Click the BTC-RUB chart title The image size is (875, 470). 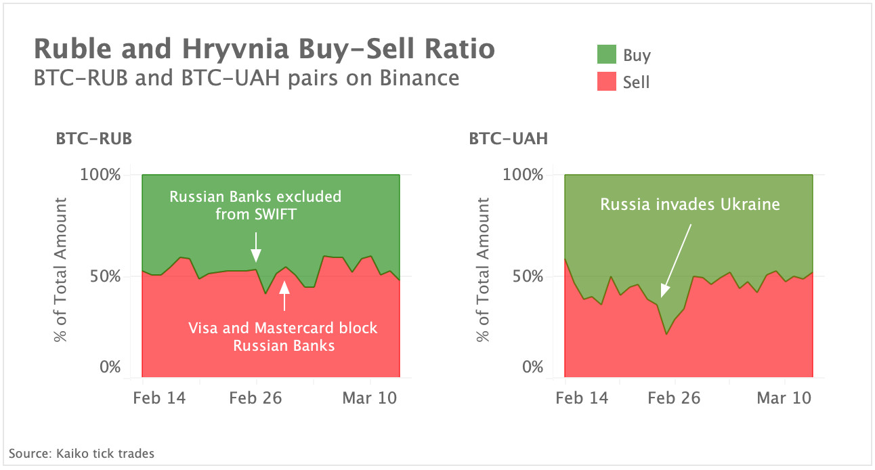tap(93, 140)
